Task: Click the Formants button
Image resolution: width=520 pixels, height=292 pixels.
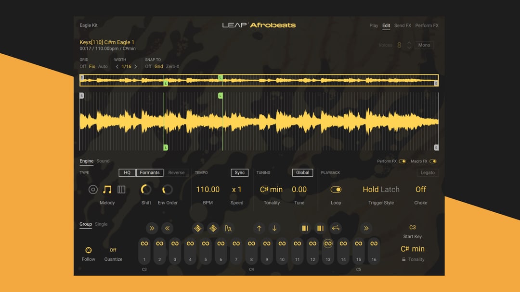Action: point(150,172)
